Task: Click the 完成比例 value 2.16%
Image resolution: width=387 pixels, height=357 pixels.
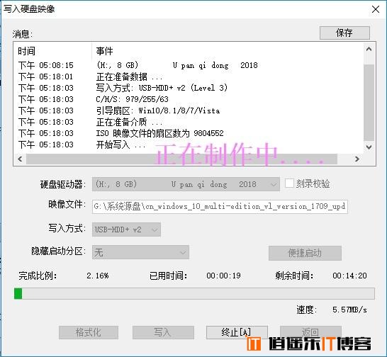Action: click(98, 276)
